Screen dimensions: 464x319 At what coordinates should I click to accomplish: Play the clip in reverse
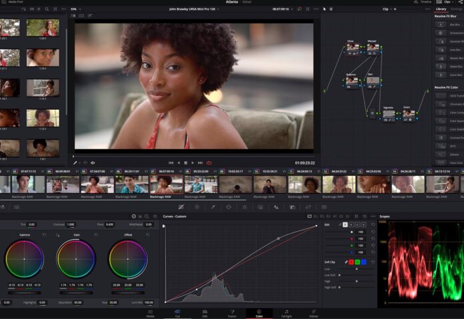179,162
